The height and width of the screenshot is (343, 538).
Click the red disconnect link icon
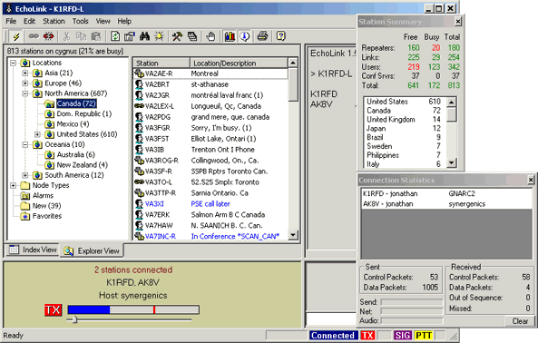(x=49, y=36)
